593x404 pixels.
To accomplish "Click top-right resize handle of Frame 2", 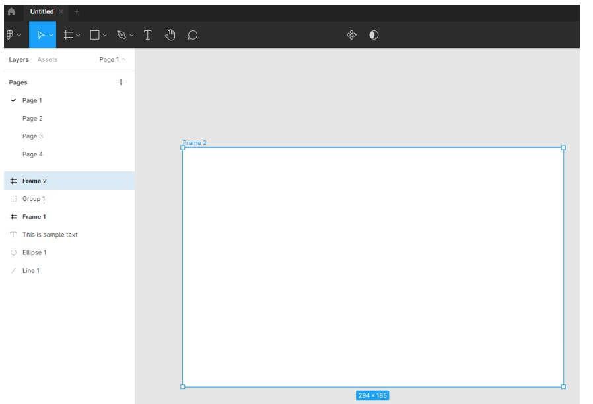I will pos(563,148).
